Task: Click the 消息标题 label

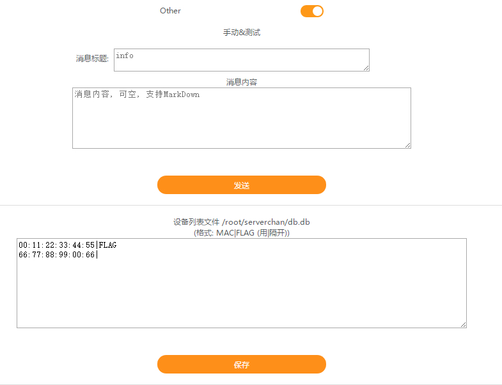Action: [92, 59]
